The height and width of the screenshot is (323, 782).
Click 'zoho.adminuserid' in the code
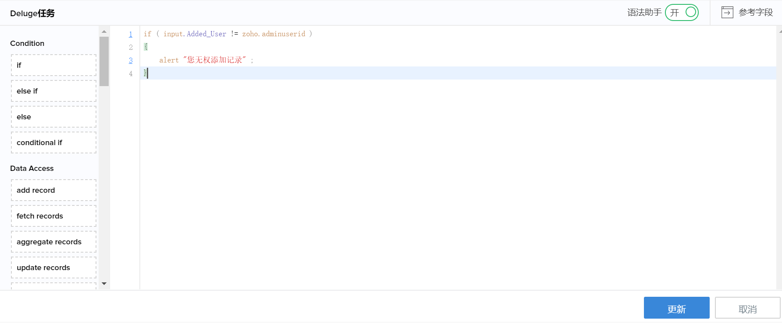coord(274,34)
